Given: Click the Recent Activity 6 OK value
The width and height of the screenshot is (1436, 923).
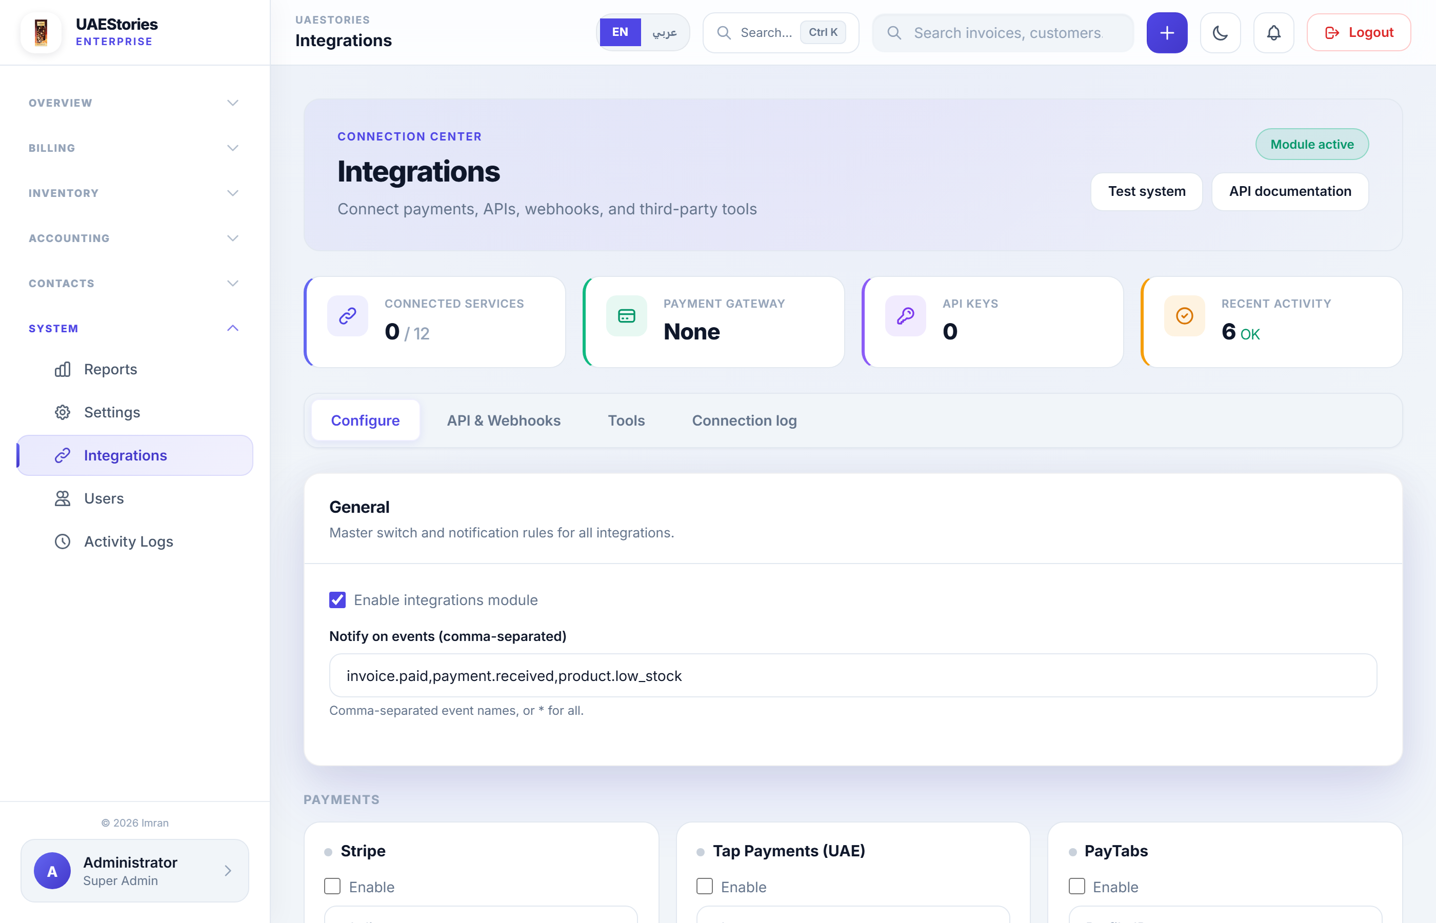Looking at the screenshot, I should 1240,332.
